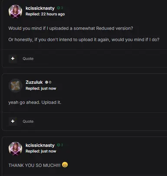
Task: Click the 'THANK YOU SO MUCH!!!' message text
Action: pos(34,165)
